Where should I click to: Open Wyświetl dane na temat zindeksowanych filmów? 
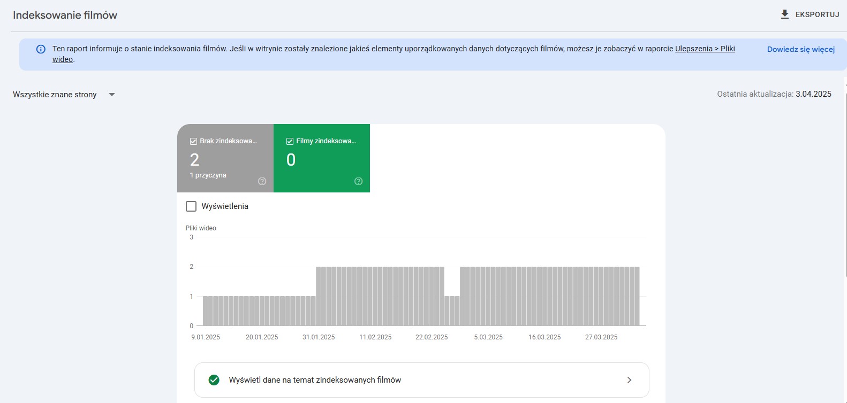[x=315, y=380]
